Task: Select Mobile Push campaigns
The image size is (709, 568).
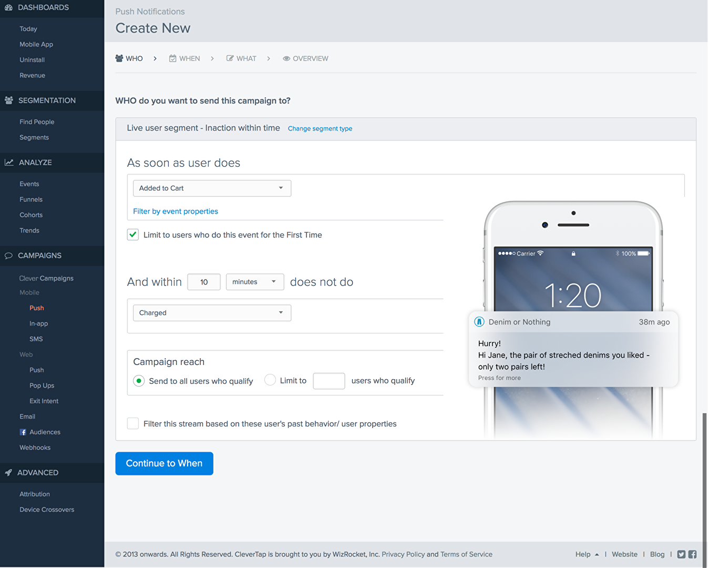Action: coord(37,308)
